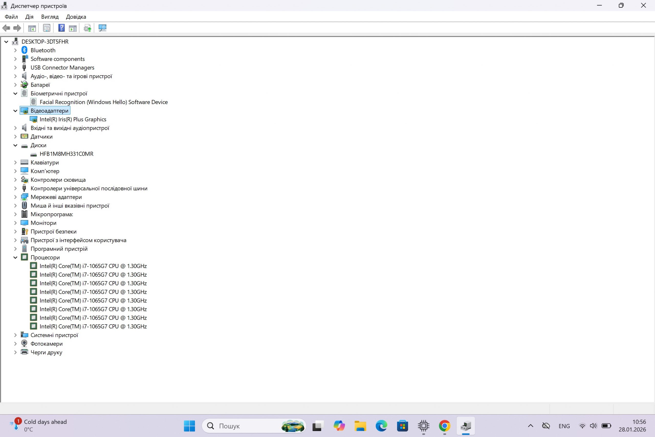Click Show/Hide console tree icon
Image resolution: width=655 pixels, height=437 pixels.
32,28
